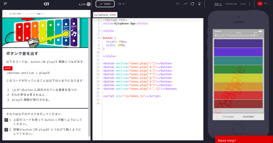
Task: Open xylophone.html in new tab link
Action: 236,35
